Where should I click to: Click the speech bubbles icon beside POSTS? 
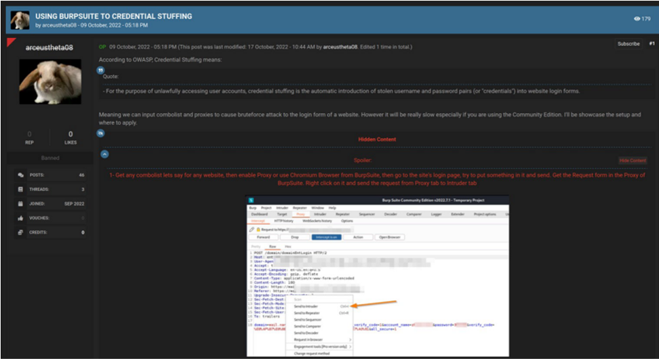pyautogui.click(x=20, y=175)
